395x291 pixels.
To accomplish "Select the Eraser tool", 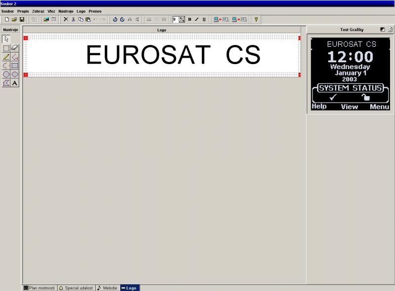I will tap(15, 48).
